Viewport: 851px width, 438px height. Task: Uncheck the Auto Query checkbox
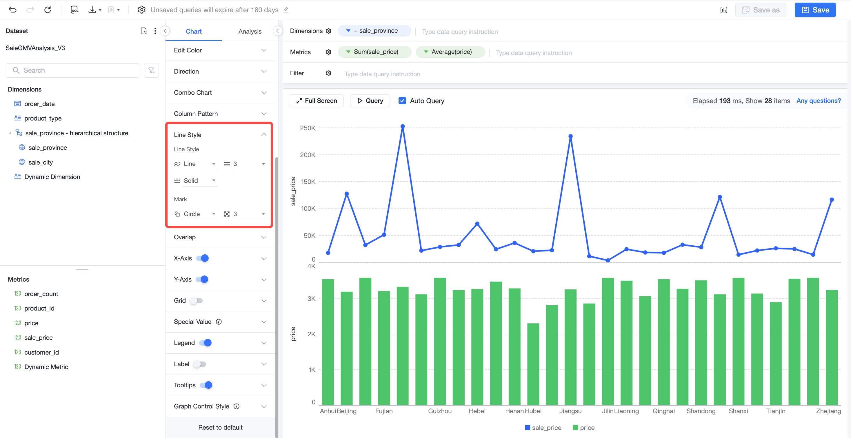(402, 101)
